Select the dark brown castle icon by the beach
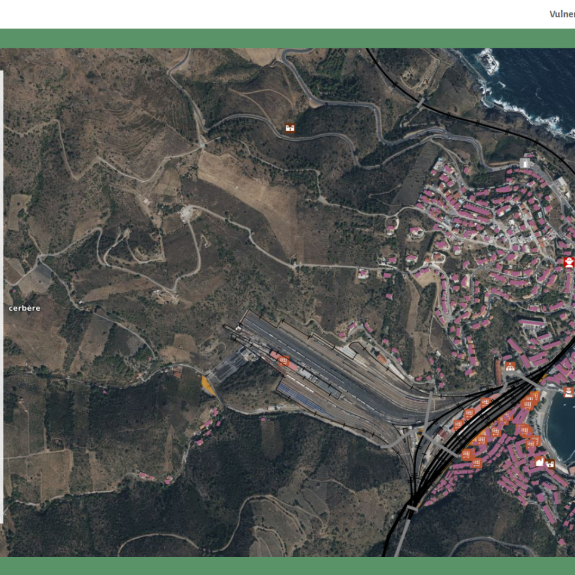The height and width of the screenshot is (575, 575). coord(550,463)
